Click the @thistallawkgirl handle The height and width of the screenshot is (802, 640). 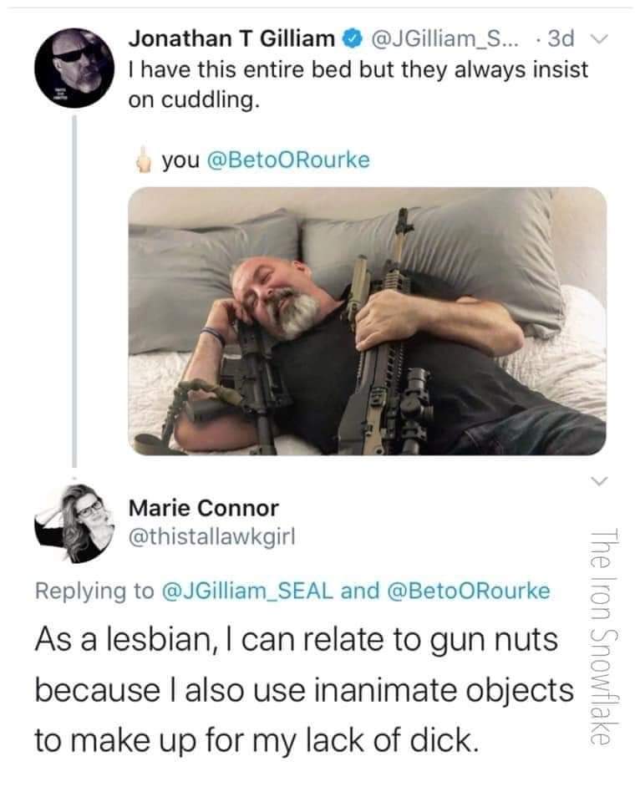(x=211, y=537)
